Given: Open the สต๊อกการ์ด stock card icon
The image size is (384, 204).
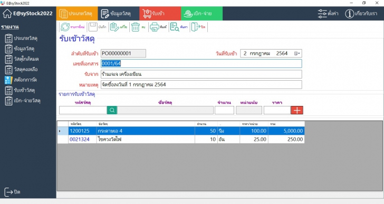Looking at the screenshot, I should pyautogui.click(x=8, y=80).
